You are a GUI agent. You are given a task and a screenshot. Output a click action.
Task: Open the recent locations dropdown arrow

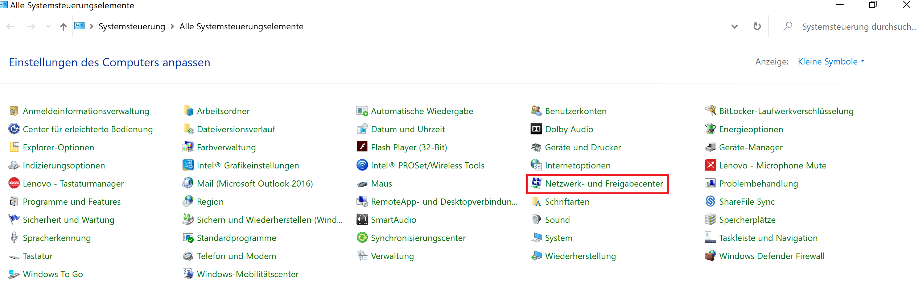tap(48, 26)
